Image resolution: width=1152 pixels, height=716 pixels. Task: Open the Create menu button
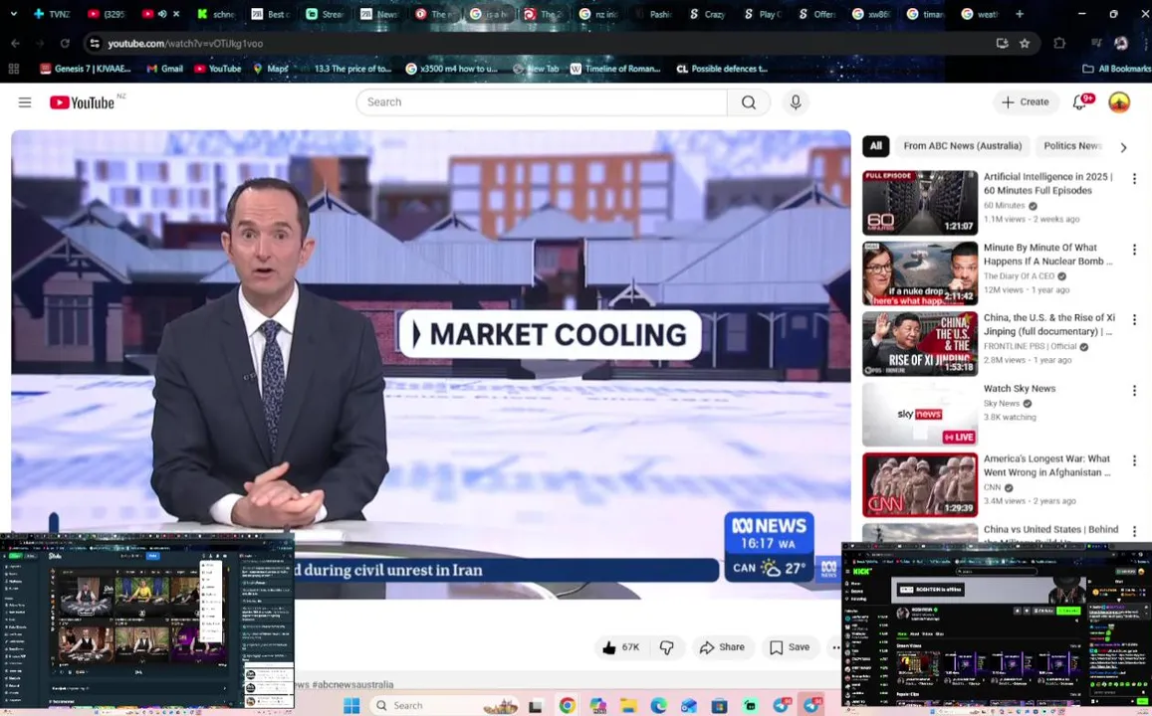point(1026,102)
